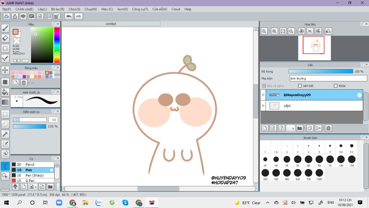Open Pen brush settings gear
The width and height of the screenshot is (369, 208).
(52, 170)
